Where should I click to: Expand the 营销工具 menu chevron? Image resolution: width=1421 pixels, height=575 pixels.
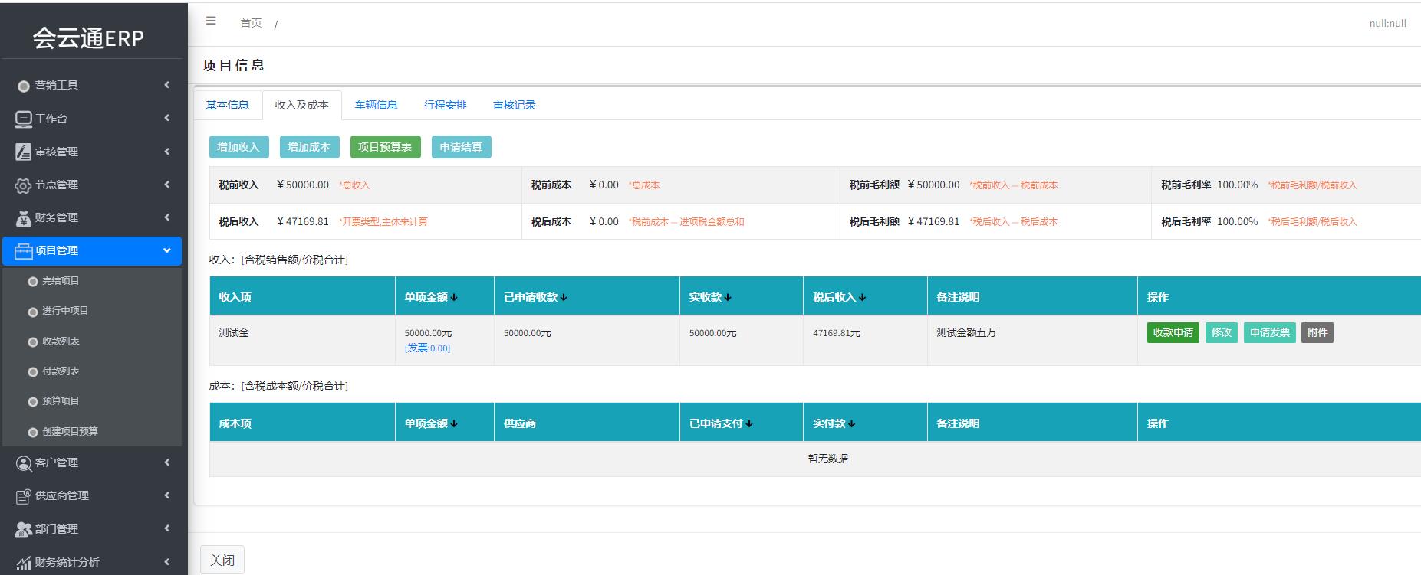(166, 85)
